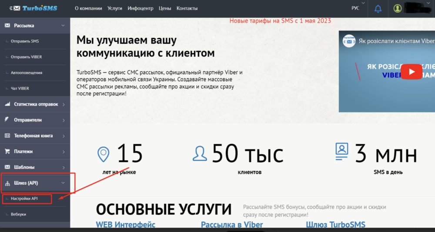This screenshot has height=232, width=435.
Task: Open the WEB Интерфейс link
Action: click(x=125, y=225)
